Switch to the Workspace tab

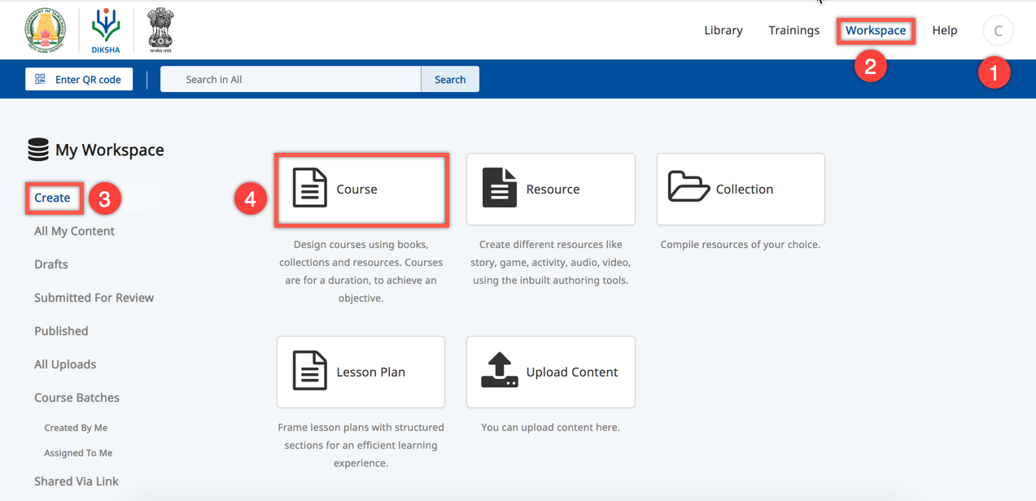click(875, 30)
